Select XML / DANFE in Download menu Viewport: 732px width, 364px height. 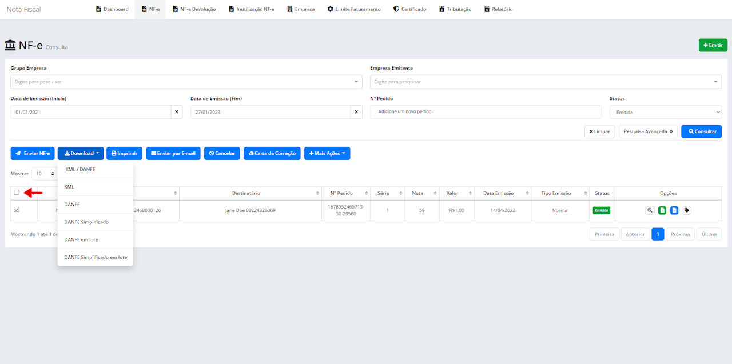[81, 169]
